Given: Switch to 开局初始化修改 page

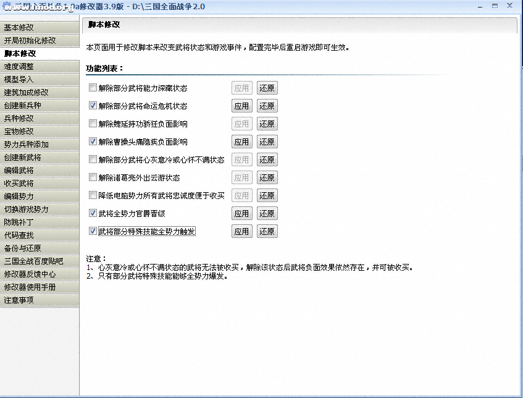Looking at the screenshot, I should click(40, 40).
